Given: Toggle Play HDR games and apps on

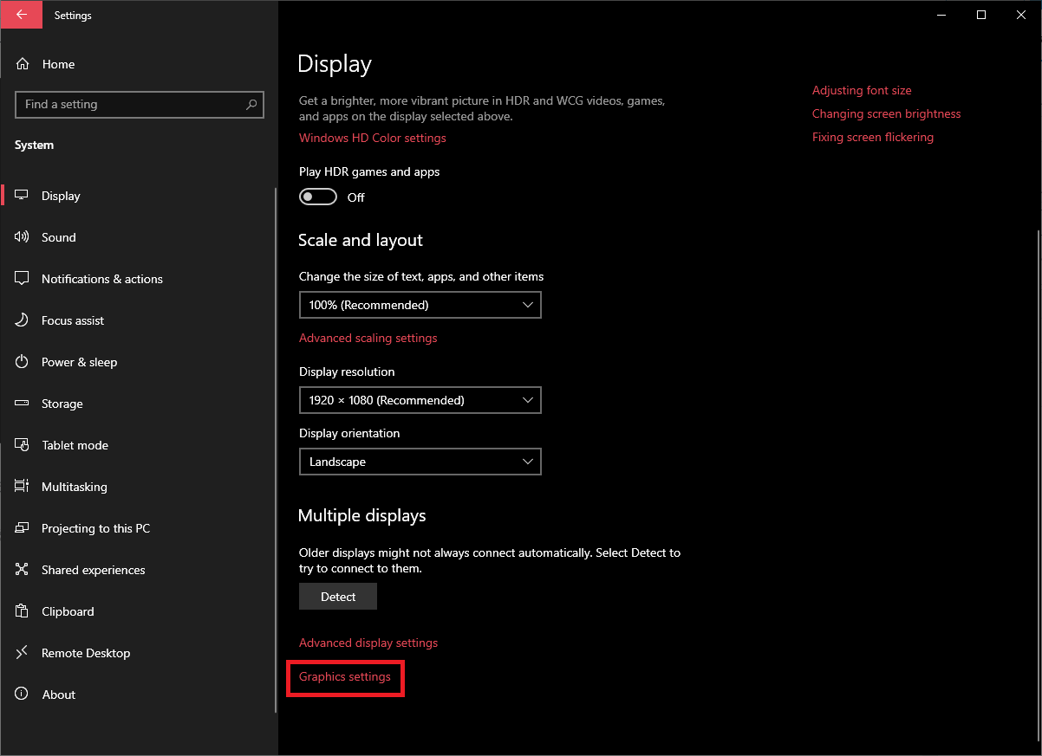Looking at the screenshot, I should coord(317,197).
